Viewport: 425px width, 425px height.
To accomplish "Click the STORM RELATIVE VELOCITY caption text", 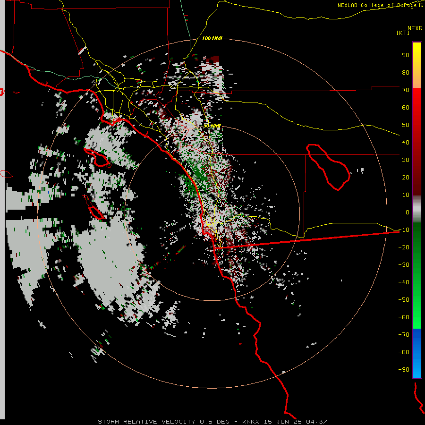I will (146, 422).
